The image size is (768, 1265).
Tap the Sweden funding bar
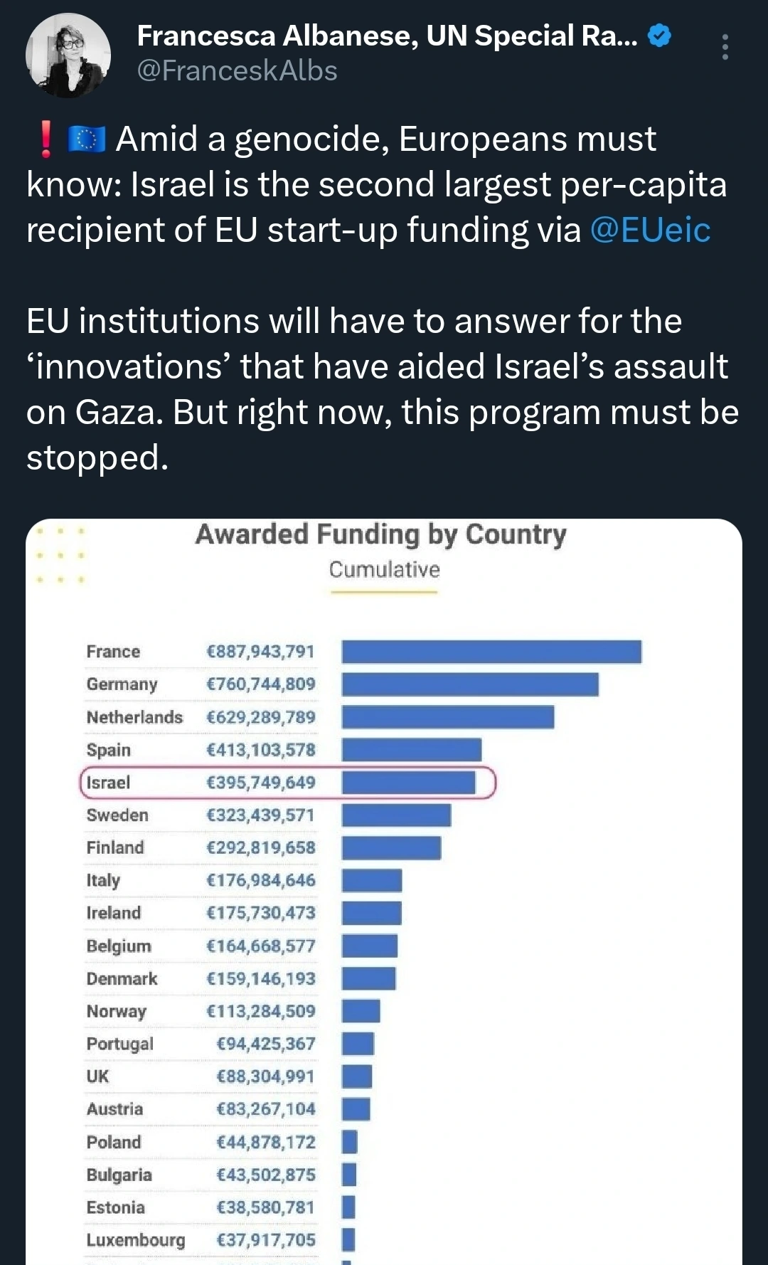coord(396,815)
